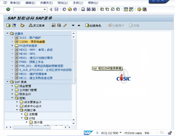Expand the 成本要素会计 folder

coord(17,102)
